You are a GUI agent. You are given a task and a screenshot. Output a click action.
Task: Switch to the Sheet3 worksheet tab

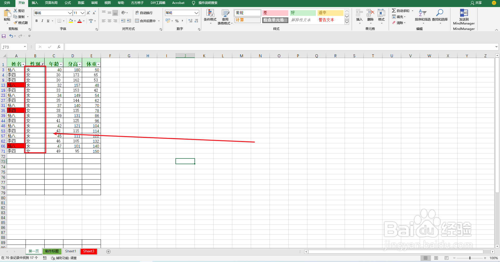[89, 251]
